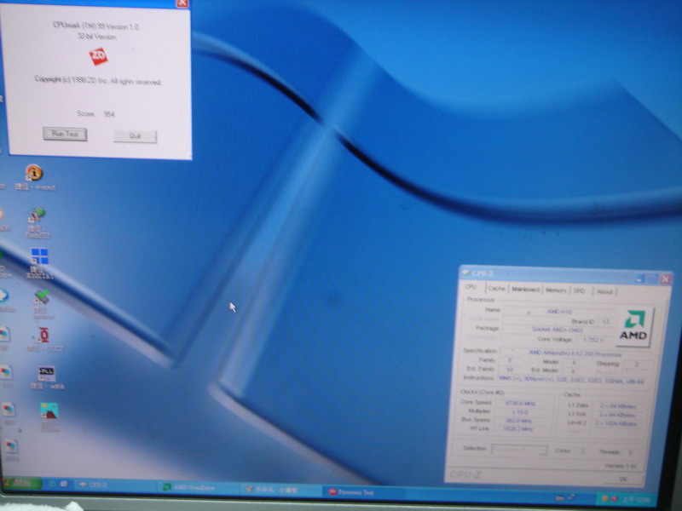Activate the Processor Test taskbar button

coord(363,492)
